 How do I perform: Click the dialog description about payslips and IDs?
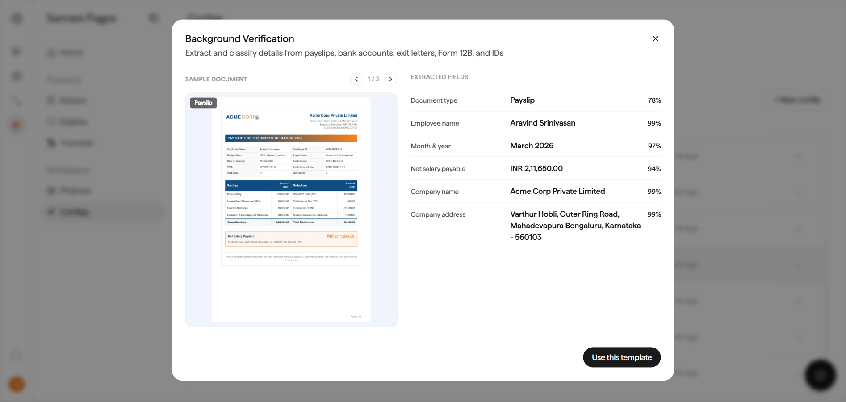point(344,53)
